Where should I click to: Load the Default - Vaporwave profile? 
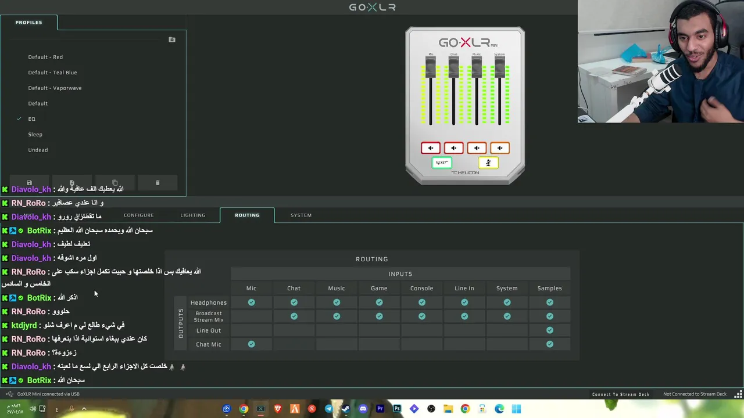point(55,88)
